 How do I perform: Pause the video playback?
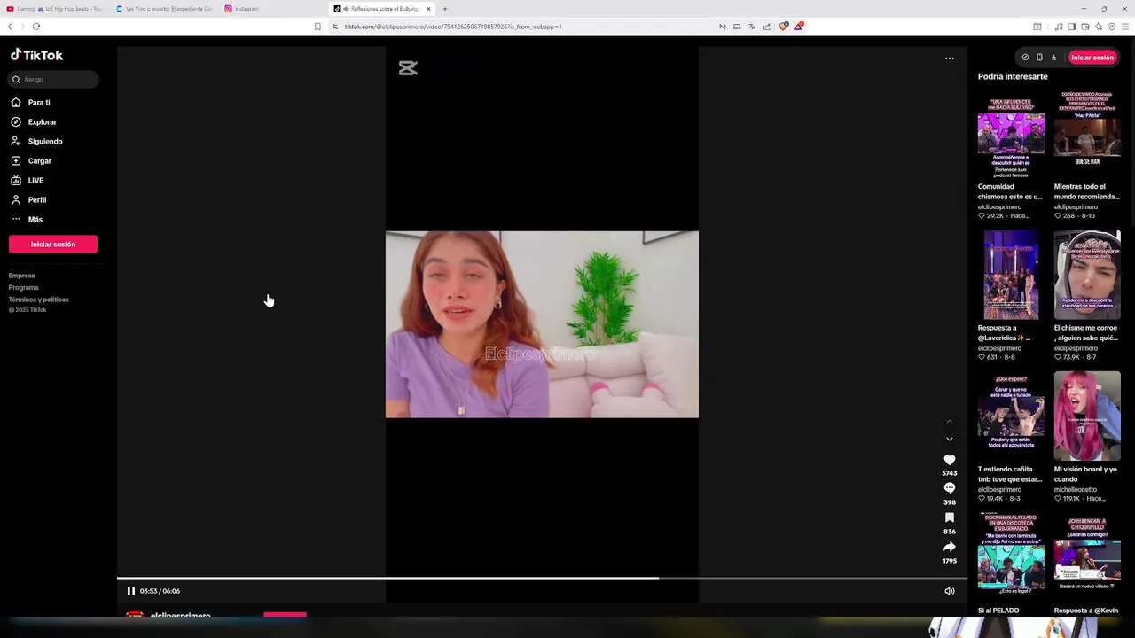[131, 591]
